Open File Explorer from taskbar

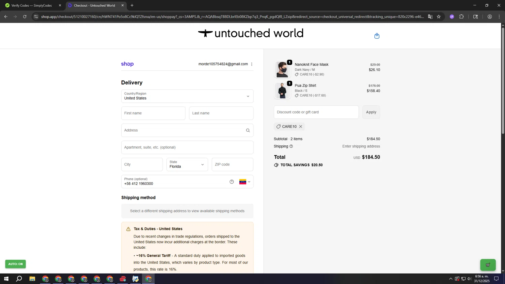tap(32, 279)
